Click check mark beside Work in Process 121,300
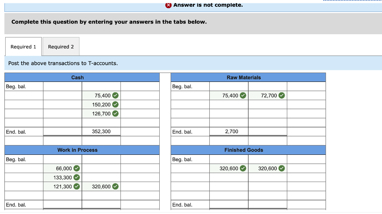The height and width of the screenshot is (214, 382). click(x=77, y=186)
